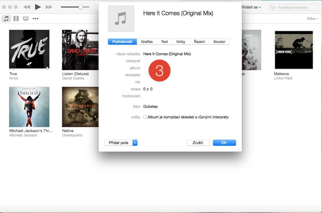Click the Avicii artist name
The width and height of the screenshot is (322, 213).
click(x=14, y=78)
